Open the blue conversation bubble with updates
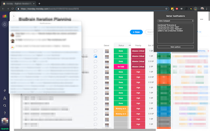The image size is (210, 131). [95, 56]
